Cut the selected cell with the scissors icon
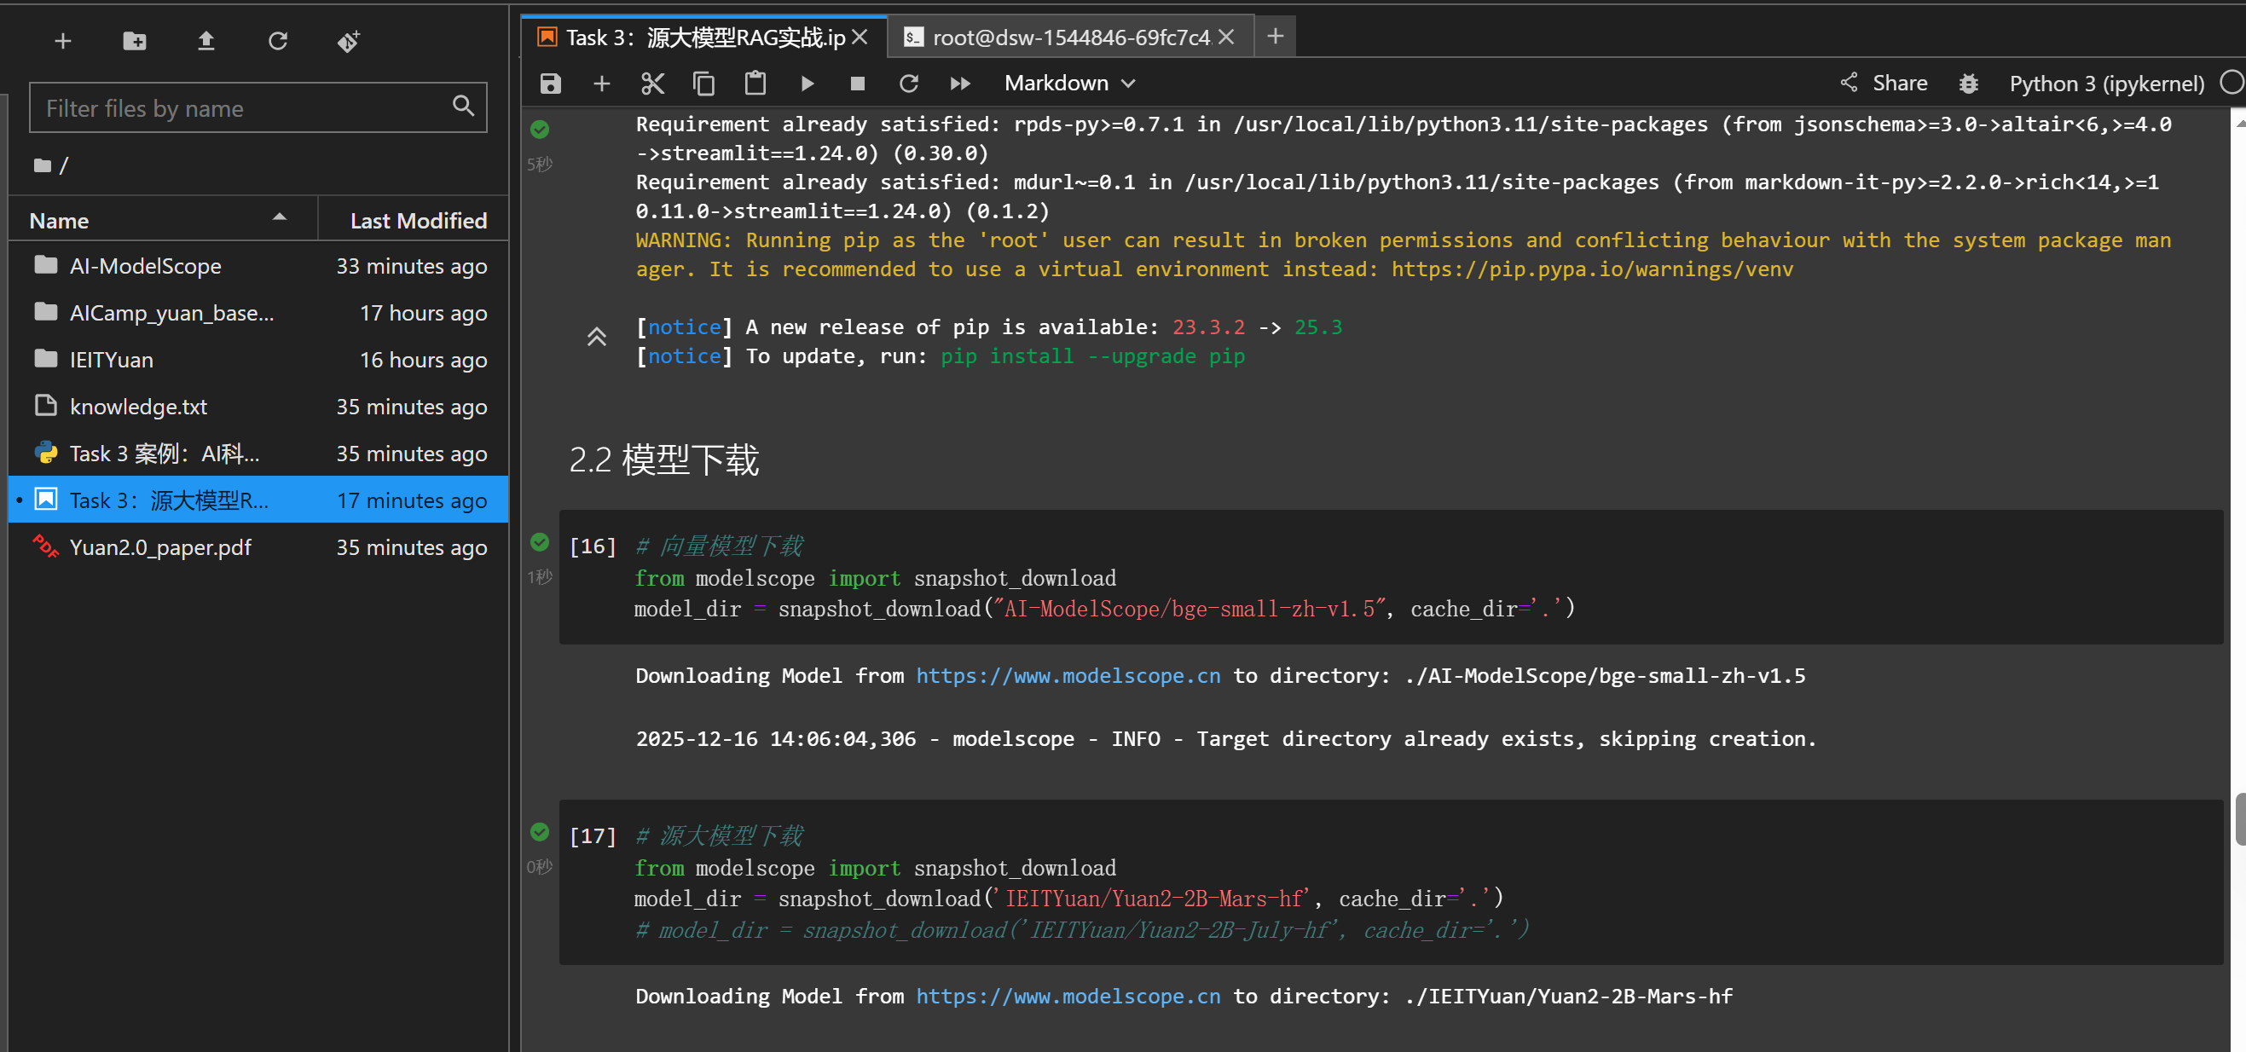This screenshot has height=1052, width=2246. click(652, 84)
